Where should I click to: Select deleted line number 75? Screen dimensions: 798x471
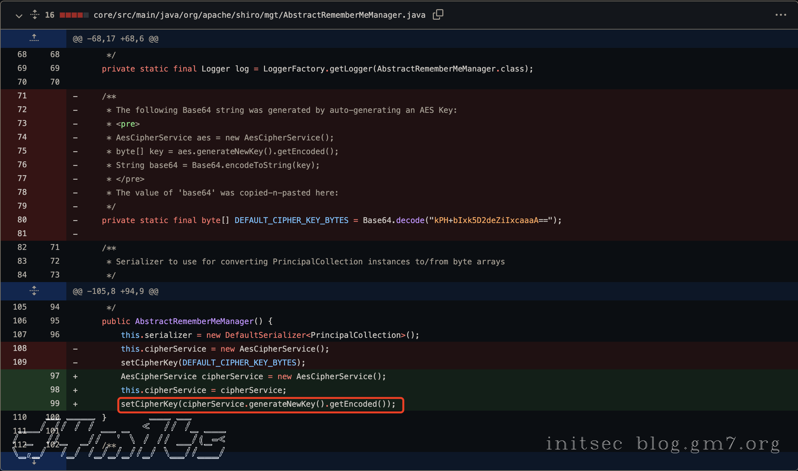coord(22,151)
